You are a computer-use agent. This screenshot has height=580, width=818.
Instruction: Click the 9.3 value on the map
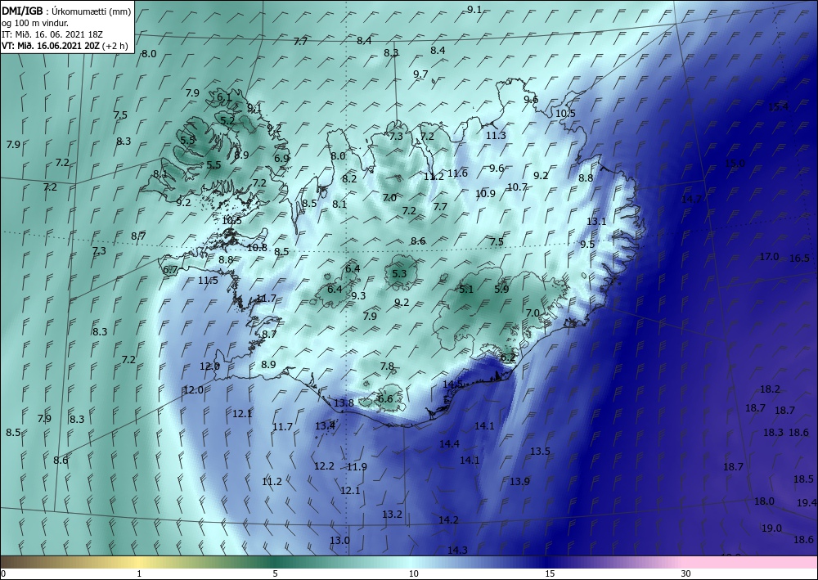click(x=358, y=296)
